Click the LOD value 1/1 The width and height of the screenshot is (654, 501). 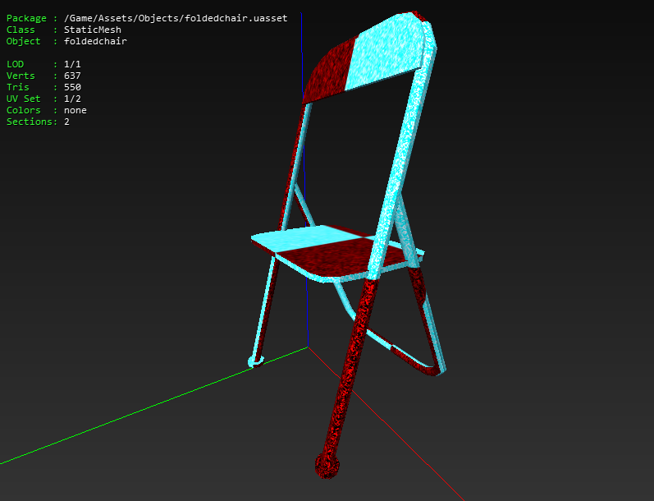[x=72, y=64]
